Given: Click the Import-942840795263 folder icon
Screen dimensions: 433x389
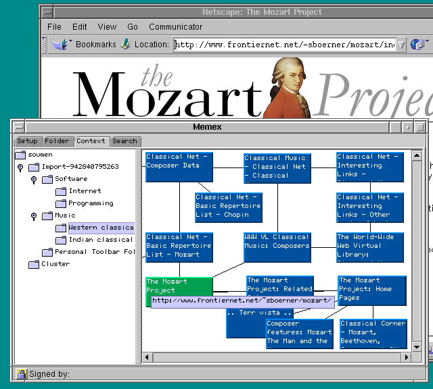Looking at the screenshot, I should click(34, 167).
